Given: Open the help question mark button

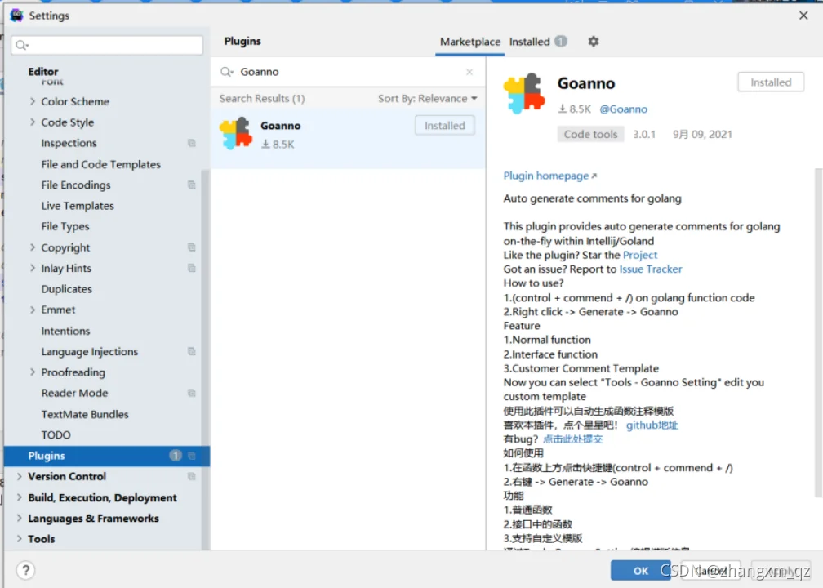Looking at the screenshot, I should [26, 570].
